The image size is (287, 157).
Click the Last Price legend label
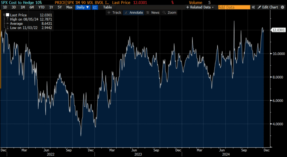pyautogui.click(x=18, y=15)
